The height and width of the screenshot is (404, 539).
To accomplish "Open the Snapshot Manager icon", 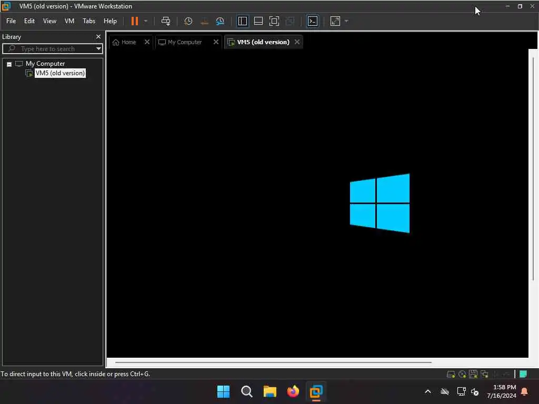I will [x=220, y=21].
